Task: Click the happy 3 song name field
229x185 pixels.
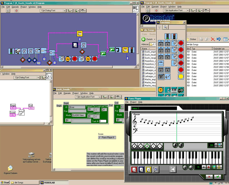Action: (x=154, y=108)
